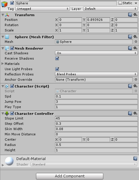Open the Cast Shadows dropdown
139x180 pixels.
pos(96,53)
